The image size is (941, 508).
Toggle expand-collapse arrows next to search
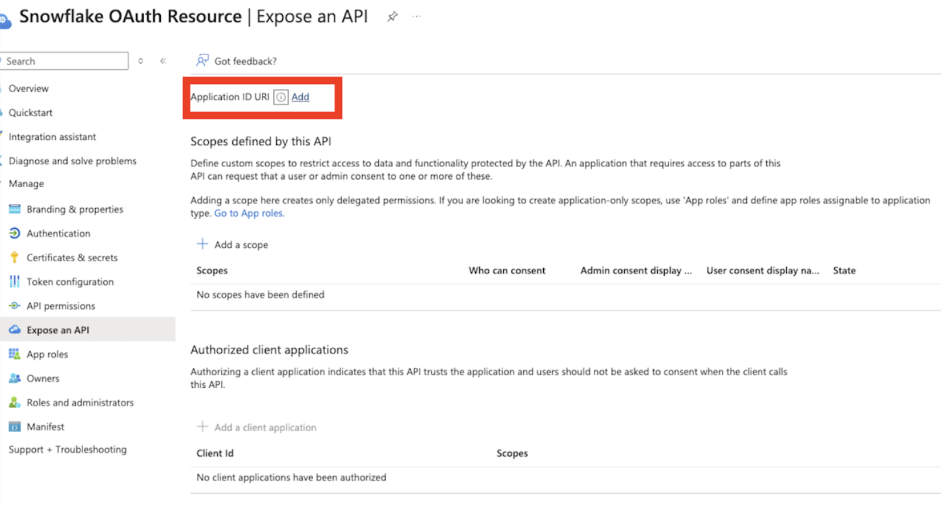[x=141, y=61]
